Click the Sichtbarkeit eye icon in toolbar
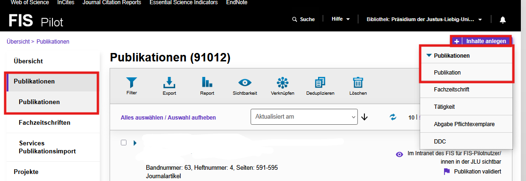526x181 pixels. (245, 83)
